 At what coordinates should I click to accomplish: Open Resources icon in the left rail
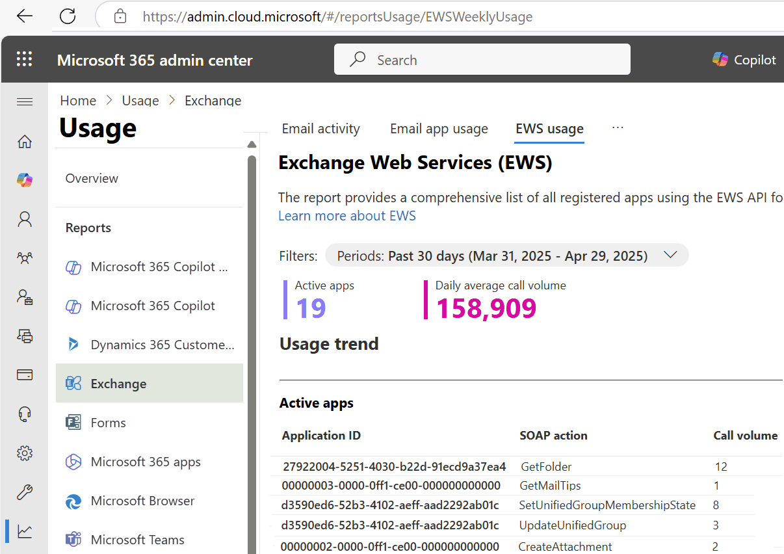(x=25, y=336)
